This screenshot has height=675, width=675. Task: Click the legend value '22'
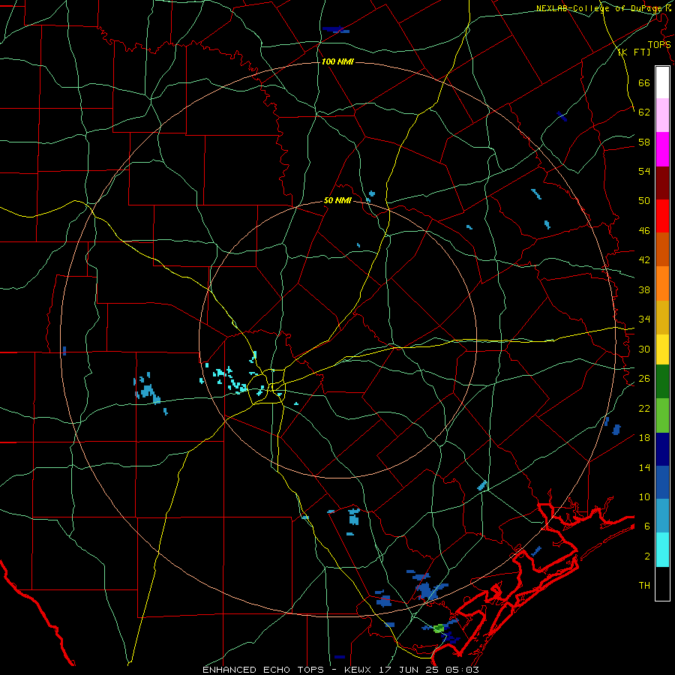pos(644,408)
